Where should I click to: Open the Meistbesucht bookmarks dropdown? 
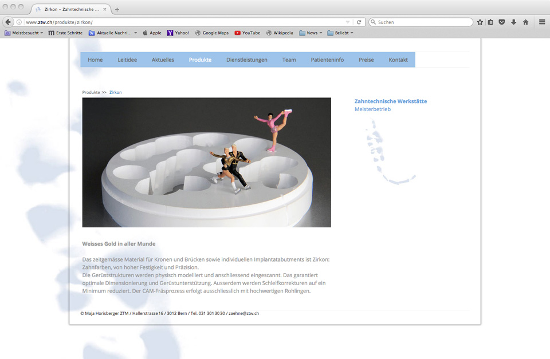pyautogui.click(x=23, y=33)
